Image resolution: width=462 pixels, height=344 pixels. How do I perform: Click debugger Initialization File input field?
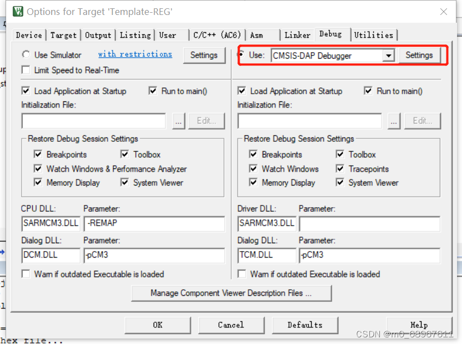coord(309,121)
